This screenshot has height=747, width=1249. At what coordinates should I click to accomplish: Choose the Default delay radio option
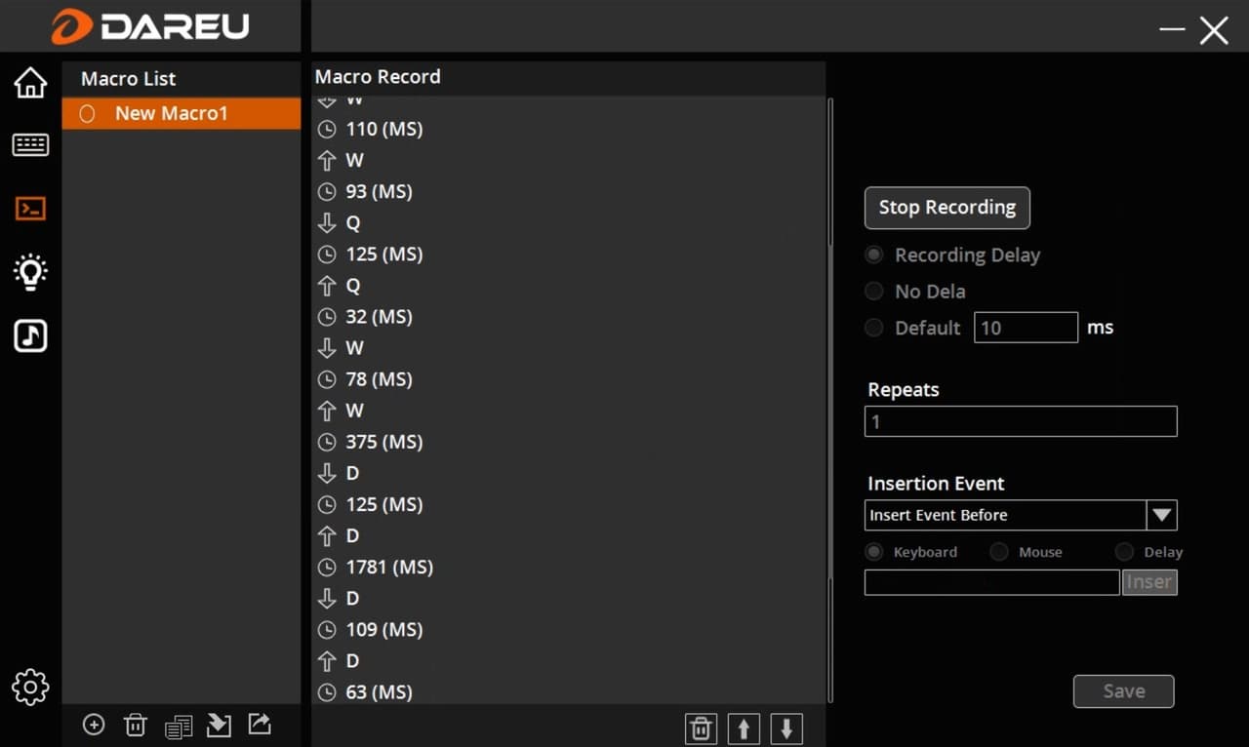874,328
